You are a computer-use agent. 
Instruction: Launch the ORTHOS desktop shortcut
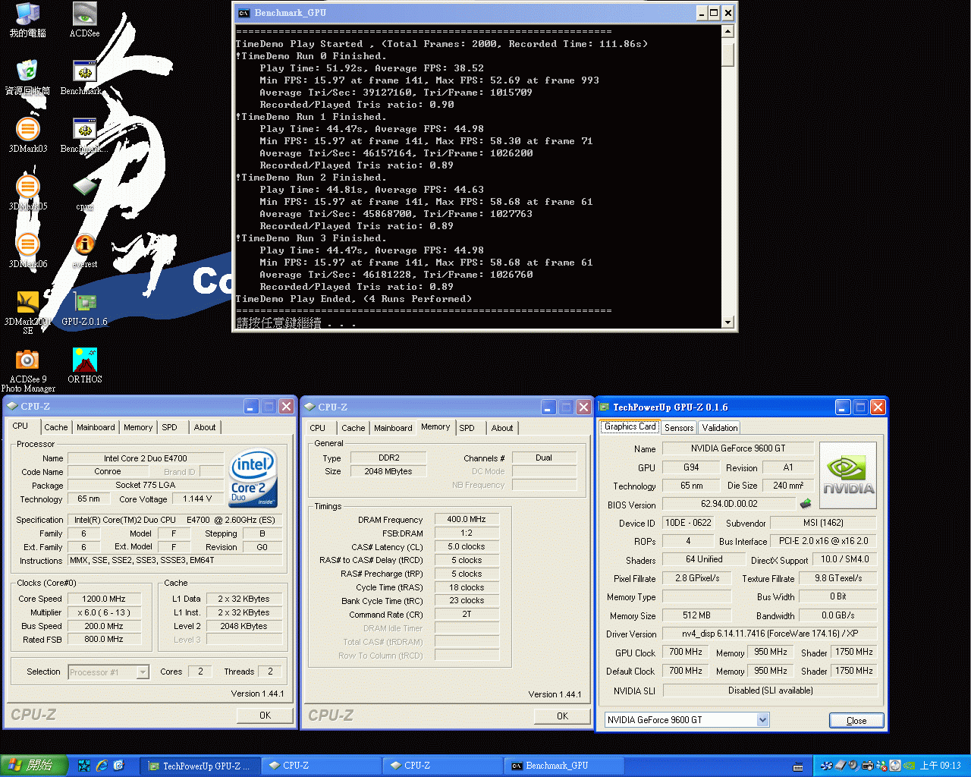tap(84, 366)
